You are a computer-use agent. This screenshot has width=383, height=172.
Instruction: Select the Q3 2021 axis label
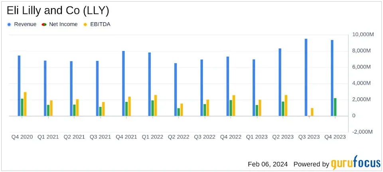tap(101, 137)
